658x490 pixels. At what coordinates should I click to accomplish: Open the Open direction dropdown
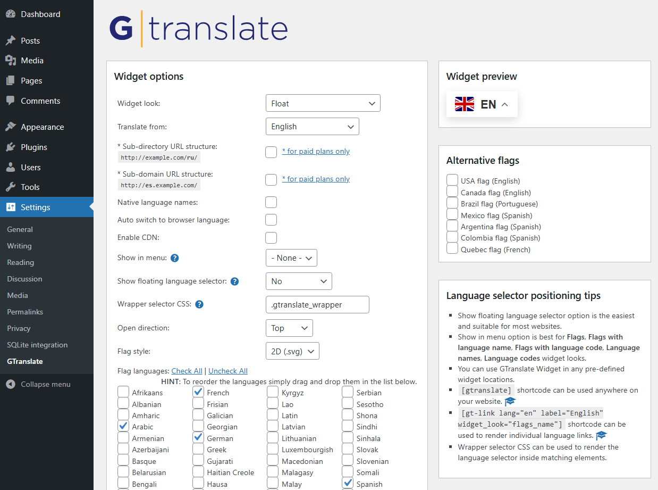coord(289,328)
